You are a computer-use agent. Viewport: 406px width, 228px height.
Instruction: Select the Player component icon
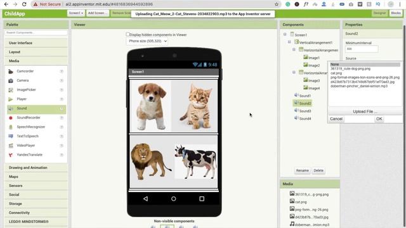click(x=11, y=99)
